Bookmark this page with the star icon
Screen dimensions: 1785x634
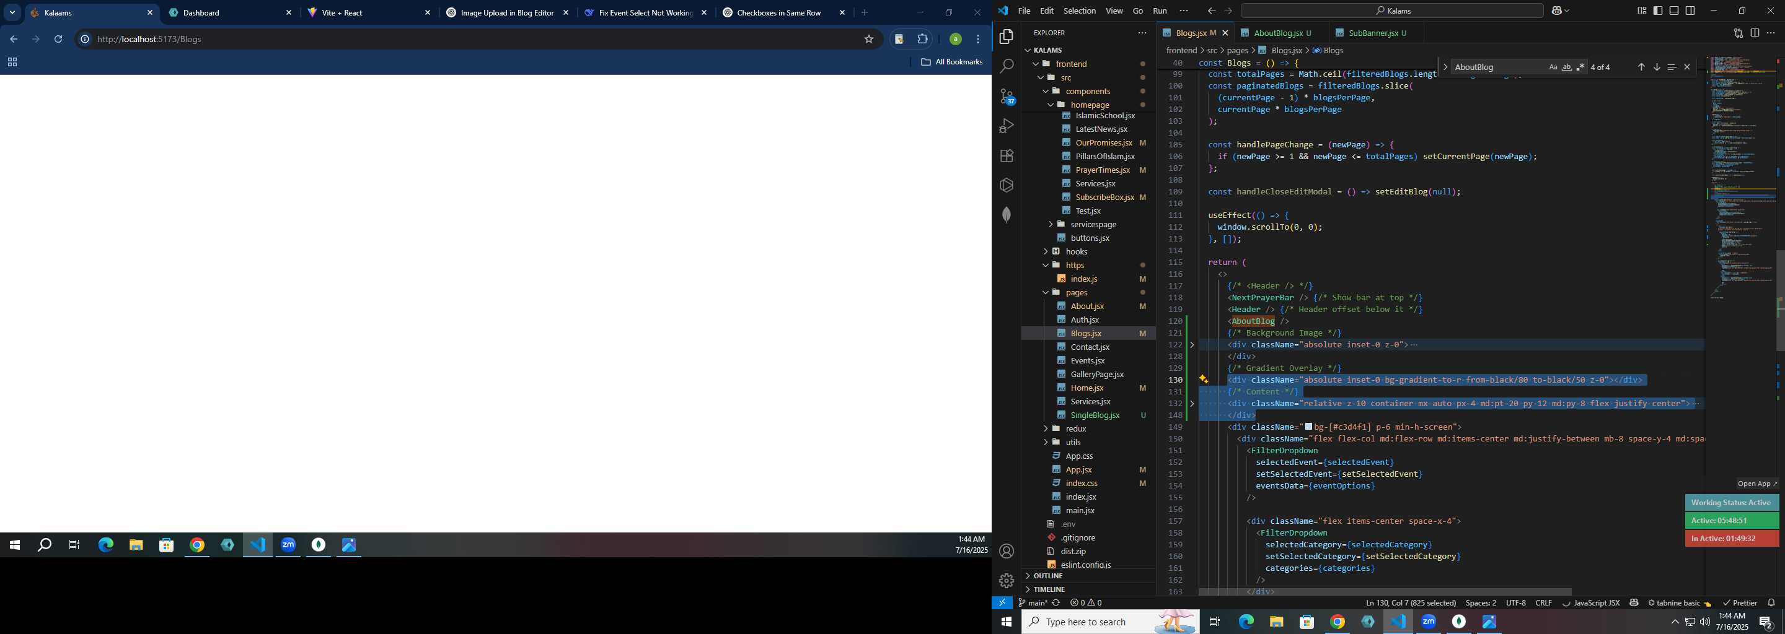(868, 40)
